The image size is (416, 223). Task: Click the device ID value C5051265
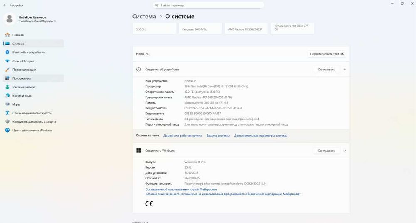213,108
